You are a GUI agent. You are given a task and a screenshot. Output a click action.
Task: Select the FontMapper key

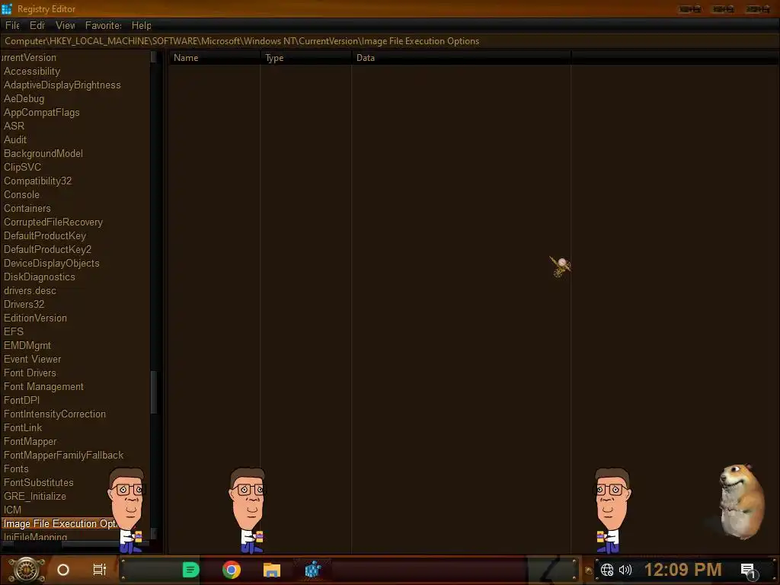(30, 441)
